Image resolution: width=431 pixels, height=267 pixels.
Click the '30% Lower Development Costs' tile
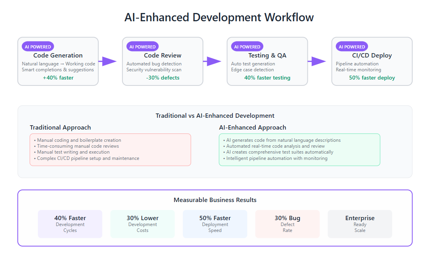142,224
